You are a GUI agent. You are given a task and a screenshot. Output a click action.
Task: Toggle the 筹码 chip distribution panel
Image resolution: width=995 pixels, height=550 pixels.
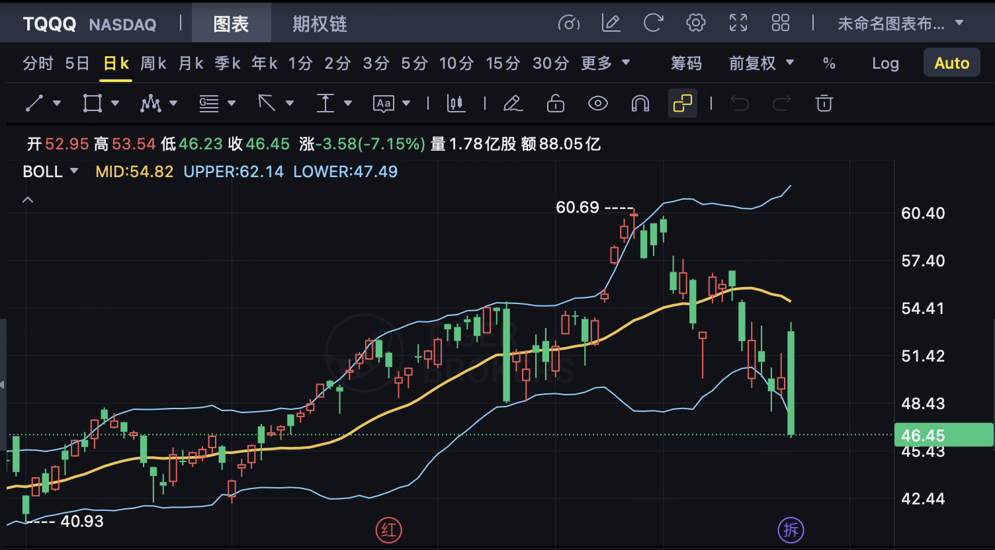point(686,63)
